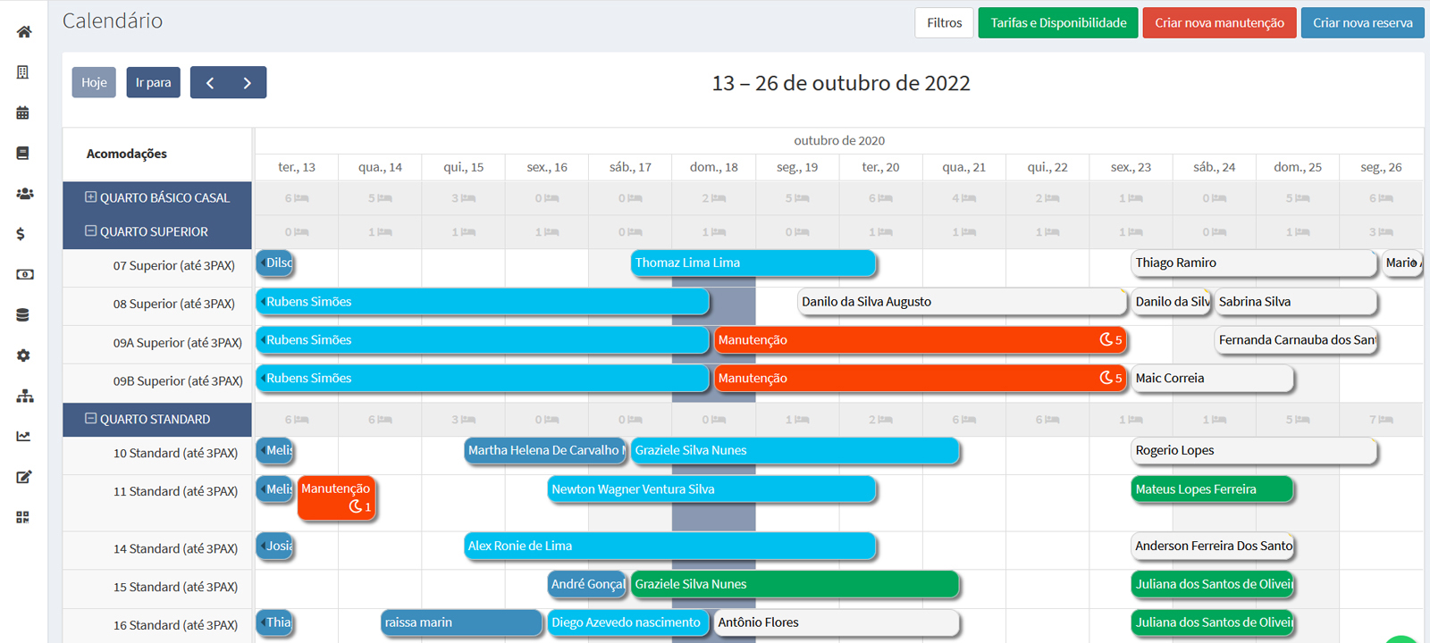This screenshot has height=643, width=1430.
Task: Open Juliana dos Santos reservation in room 15
Action: (1212, 585)
